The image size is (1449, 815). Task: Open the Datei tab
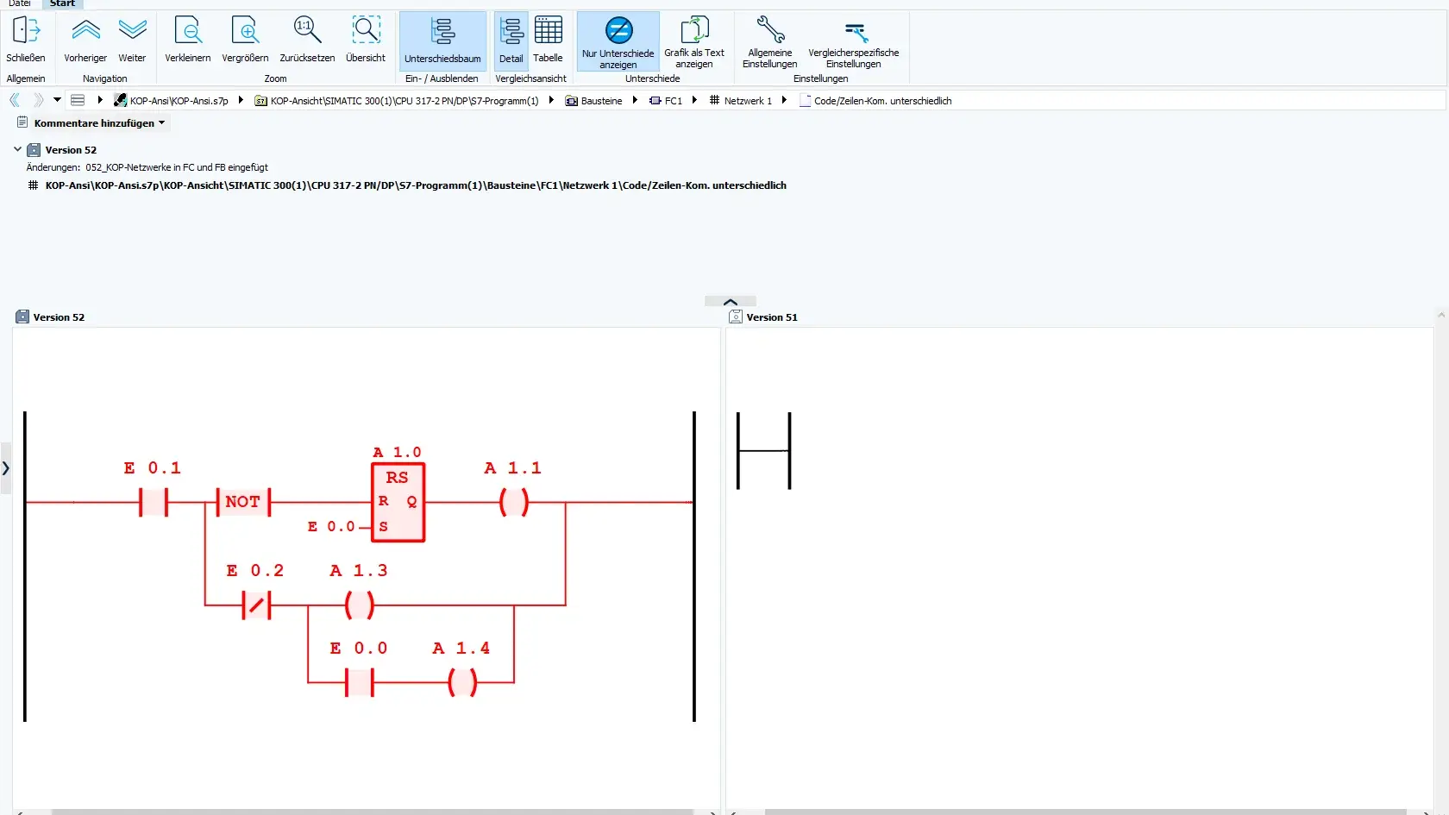(x=19, y=3)
